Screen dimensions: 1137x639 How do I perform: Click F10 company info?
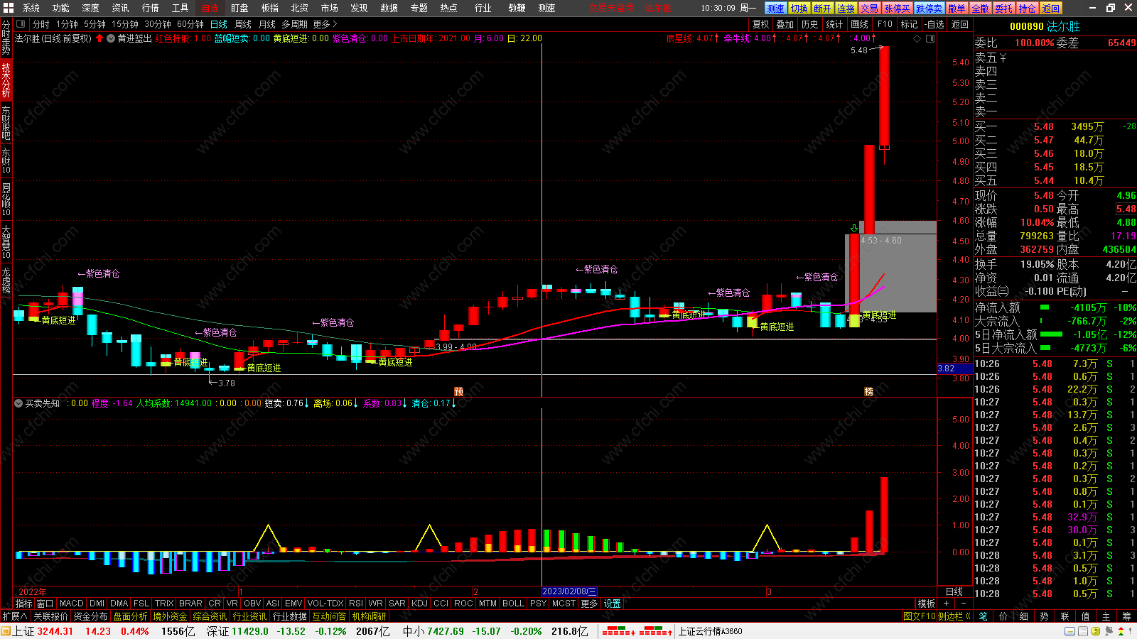885,24
